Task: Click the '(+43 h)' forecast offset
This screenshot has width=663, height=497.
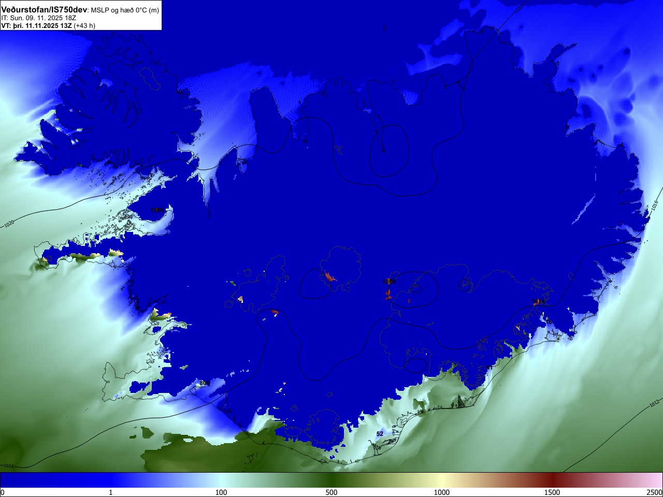Action: tap(84, 25)
